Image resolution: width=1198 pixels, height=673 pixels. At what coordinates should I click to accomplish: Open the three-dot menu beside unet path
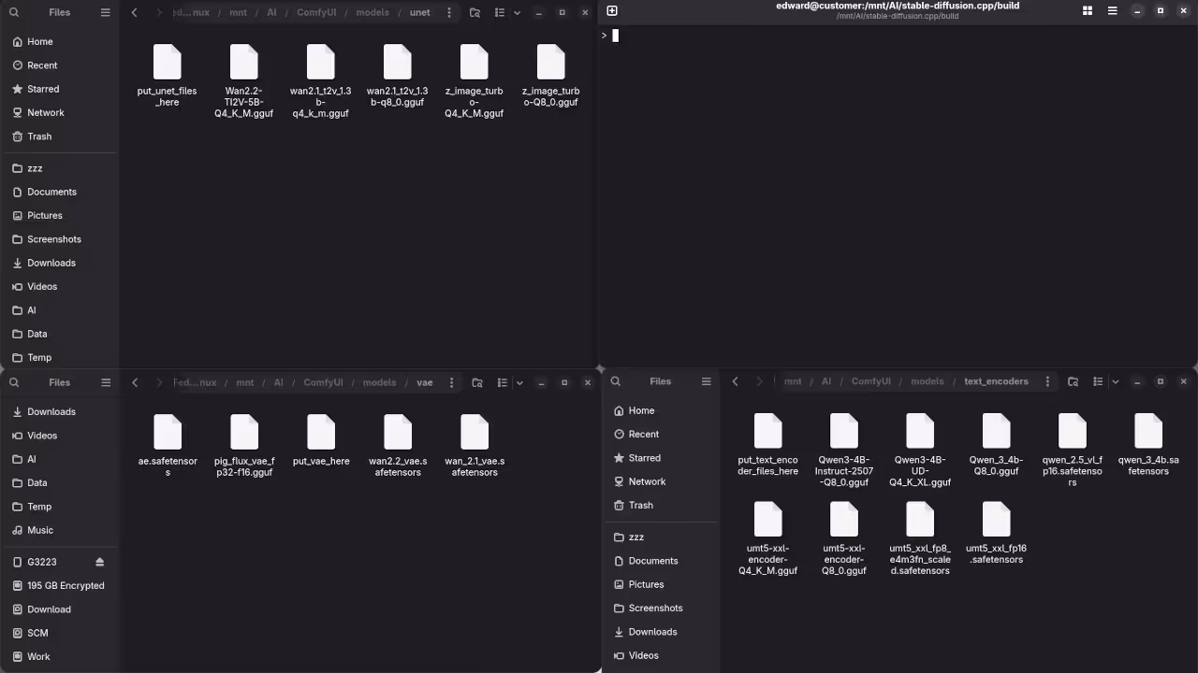pos(449,13)
